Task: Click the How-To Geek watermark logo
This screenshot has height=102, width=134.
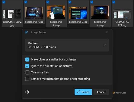Action: coord(119,93)
